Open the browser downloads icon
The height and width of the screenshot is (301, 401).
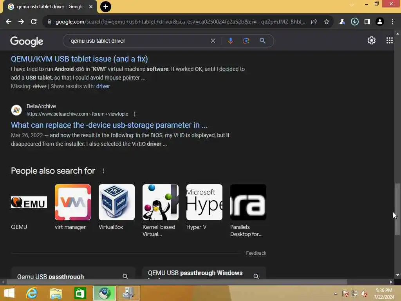354,22
